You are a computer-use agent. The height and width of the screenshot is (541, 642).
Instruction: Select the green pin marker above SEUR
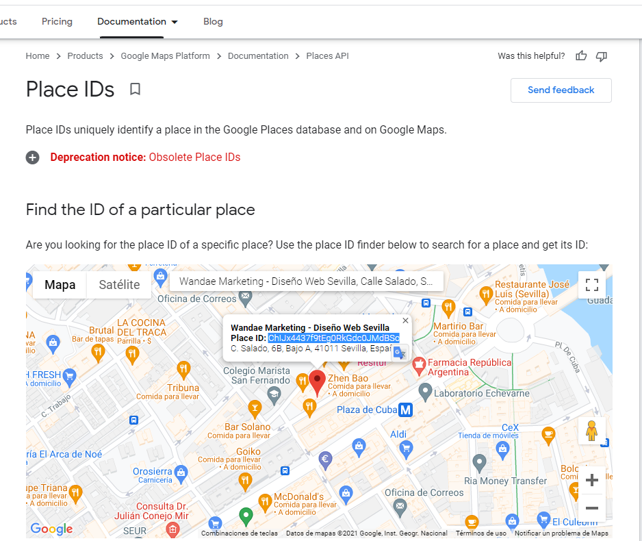(x=246, y=516)
